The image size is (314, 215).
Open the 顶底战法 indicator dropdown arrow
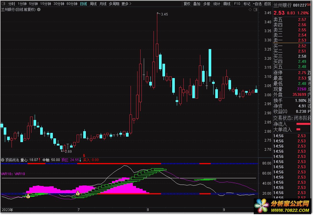[3, 160]
